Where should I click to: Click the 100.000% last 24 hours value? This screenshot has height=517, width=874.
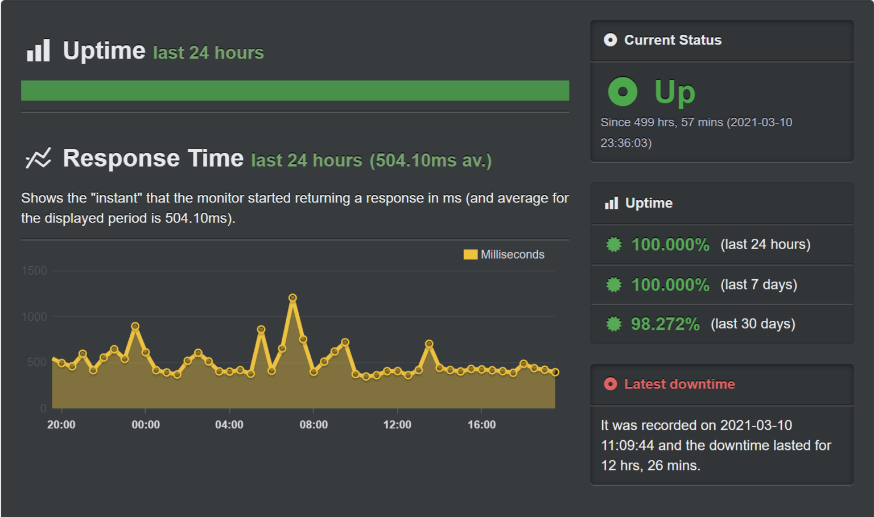[x=670, y=245]
